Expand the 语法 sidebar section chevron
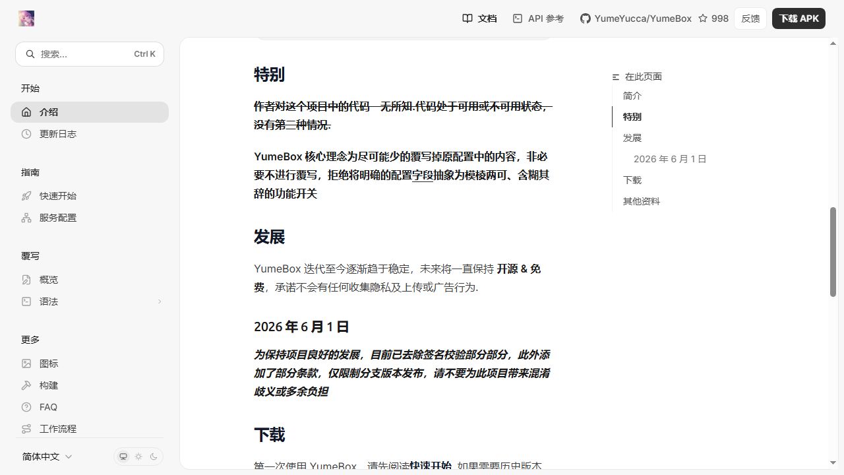Screen dimensions: 844x475 pos(160,301)
